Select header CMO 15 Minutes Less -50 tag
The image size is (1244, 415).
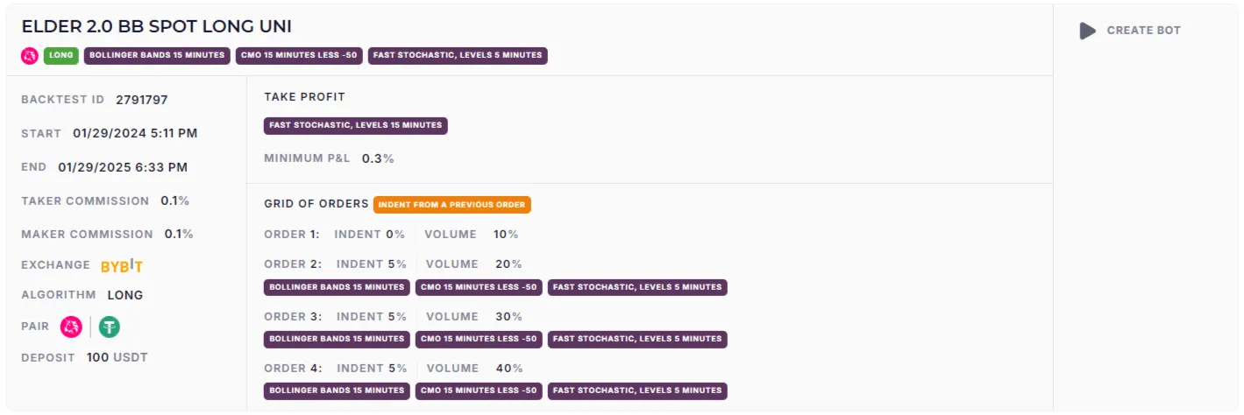(299, 55)
